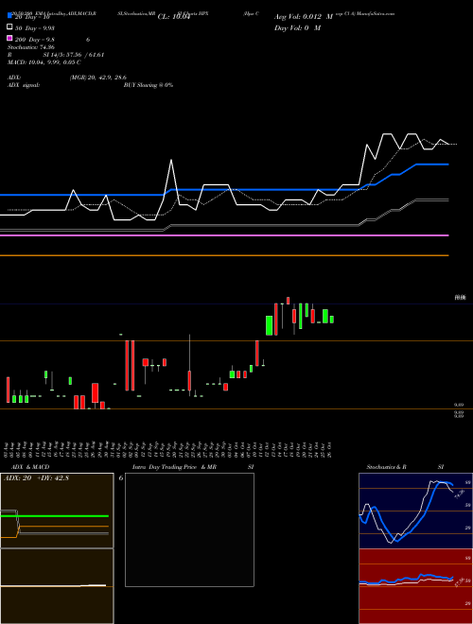Click the 'BUY Slowing @ 0%' signal text

click(x=149, y=85)
